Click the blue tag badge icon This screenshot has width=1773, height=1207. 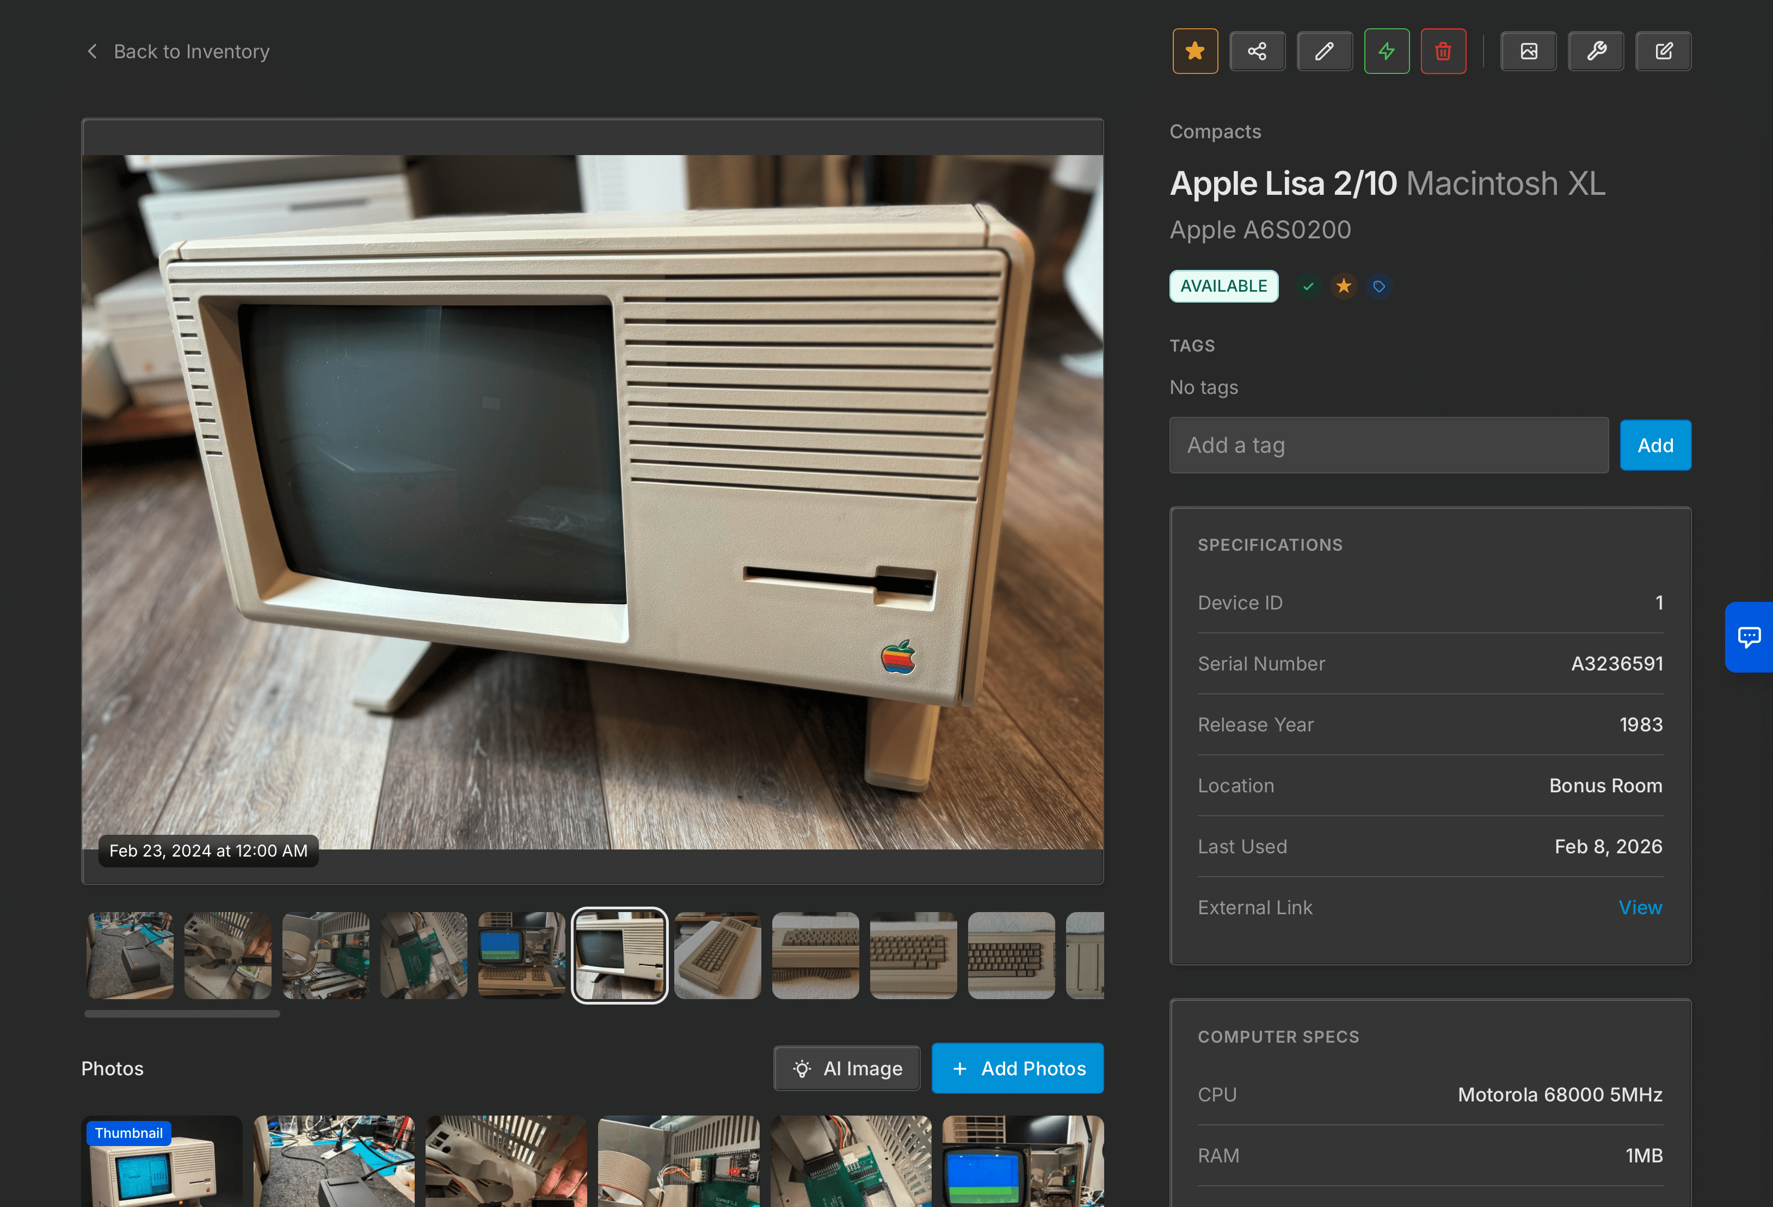1378,286
